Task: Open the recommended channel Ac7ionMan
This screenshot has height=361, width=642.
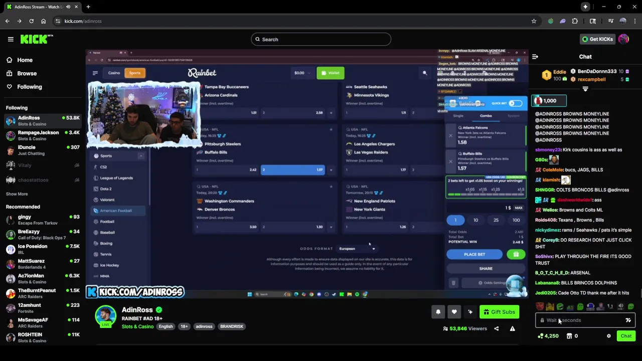Action: 43,279
